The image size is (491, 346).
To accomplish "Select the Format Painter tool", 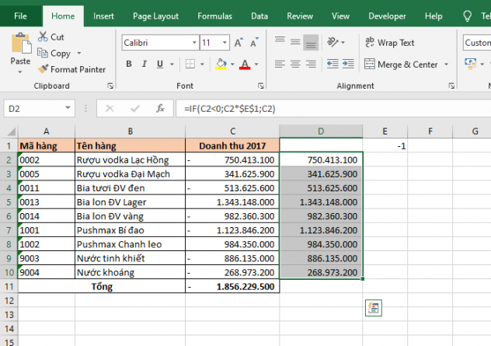I will (x=71, y=69).
